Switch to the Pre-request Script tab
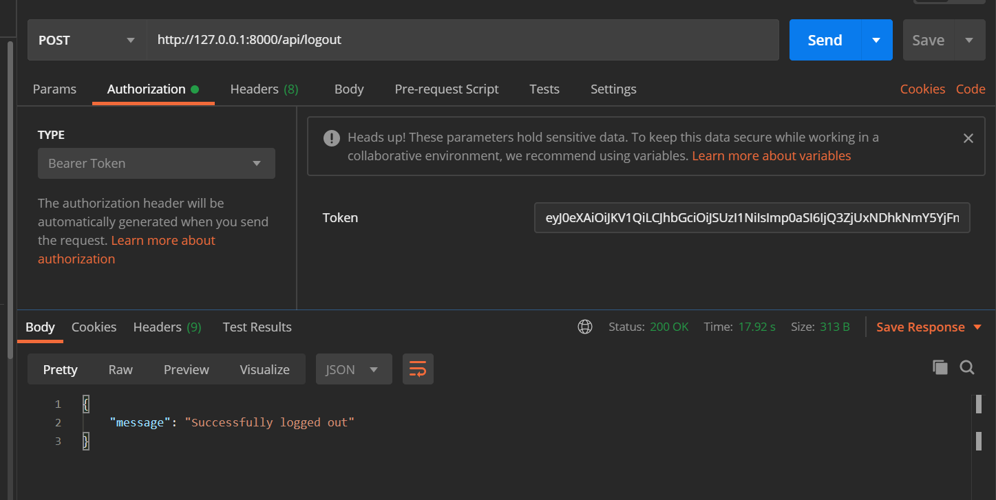This screenshot has width=996, height=500. tap(446, 89)
